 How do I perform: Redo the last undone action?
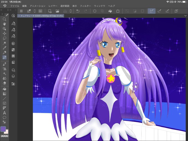click(85, 11)
